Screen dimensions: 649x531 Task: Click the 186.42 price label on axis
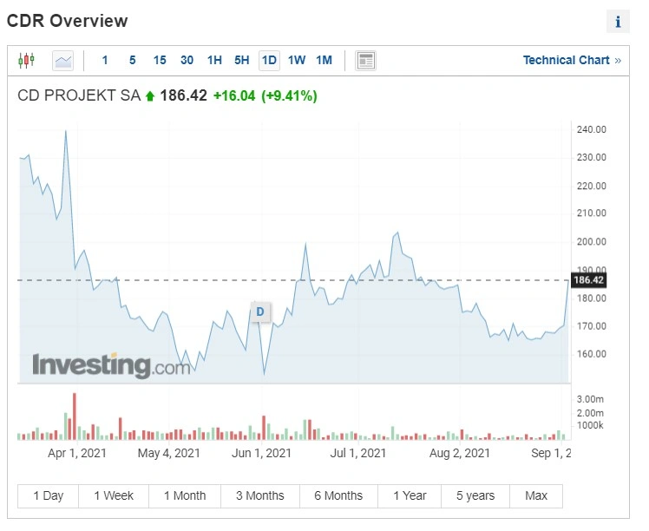pos(588,280)
